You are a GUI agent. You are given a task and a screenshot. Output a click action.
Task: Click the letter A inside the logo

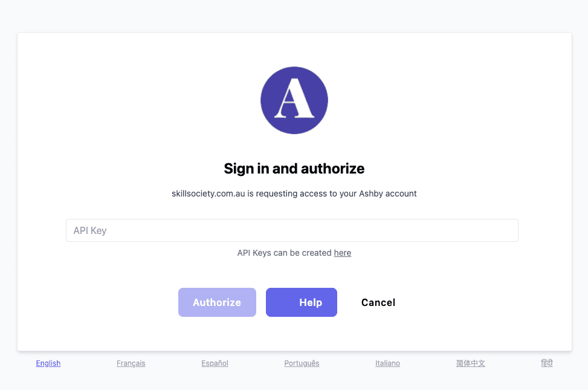[294, 102]
